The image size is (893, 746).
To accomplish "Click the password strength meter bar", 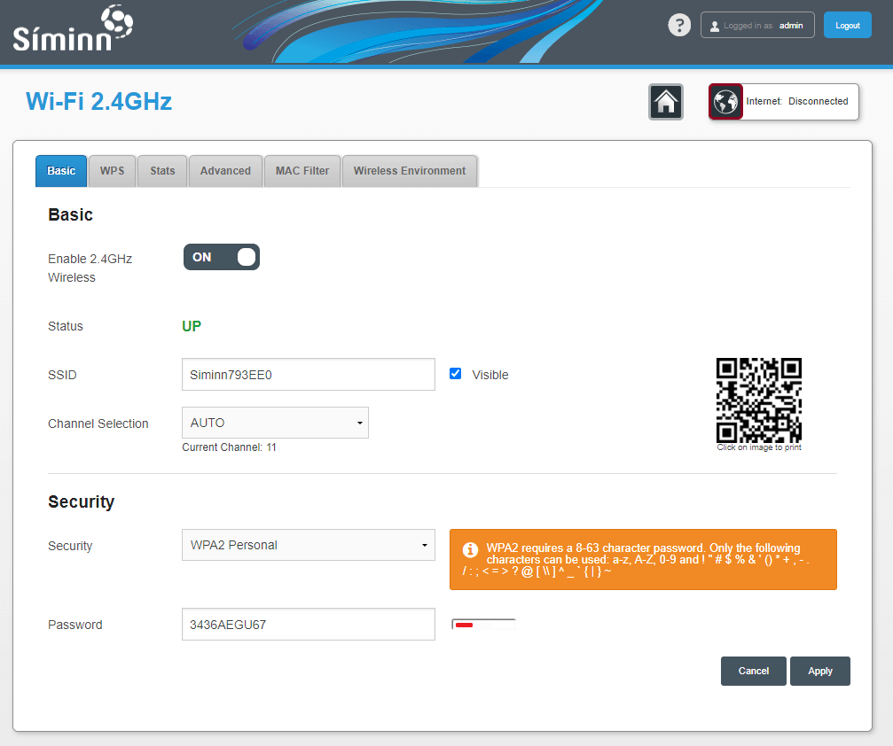I will (x=483, y=625).
